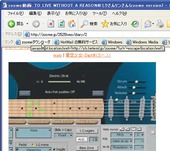Click the grey Forward arrow button
This screenshot has height=151, width=170.
point(36,24)
